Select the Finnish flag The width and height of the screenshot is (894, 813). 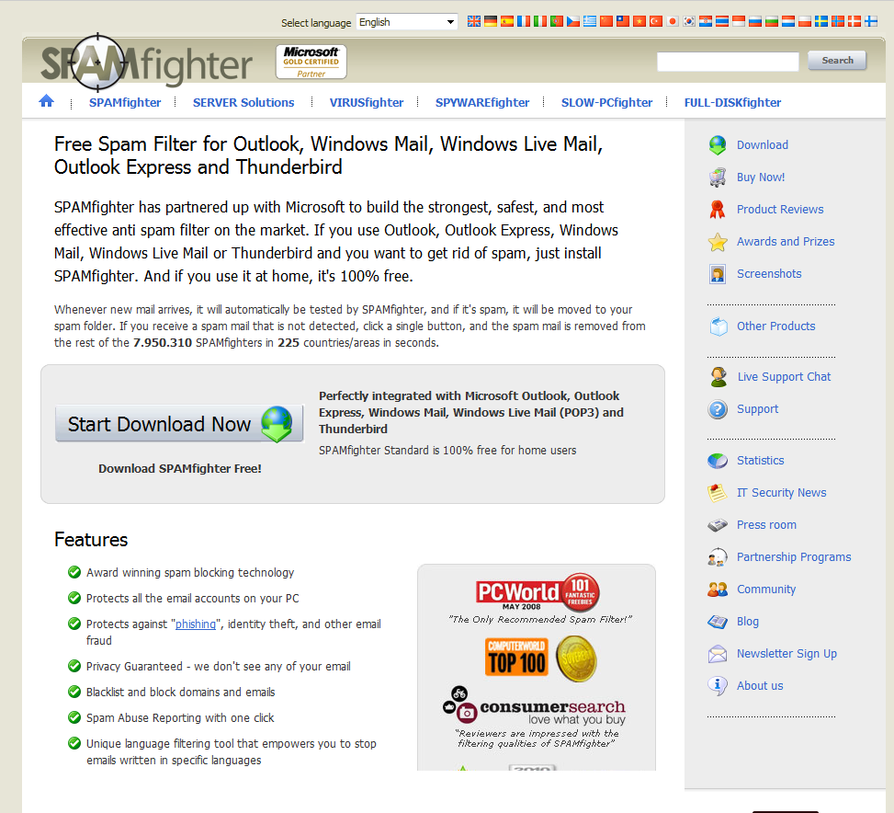point(871,22)
